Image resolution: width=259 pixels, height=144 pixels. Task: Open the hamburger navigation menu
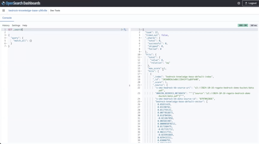pos(4,11)
